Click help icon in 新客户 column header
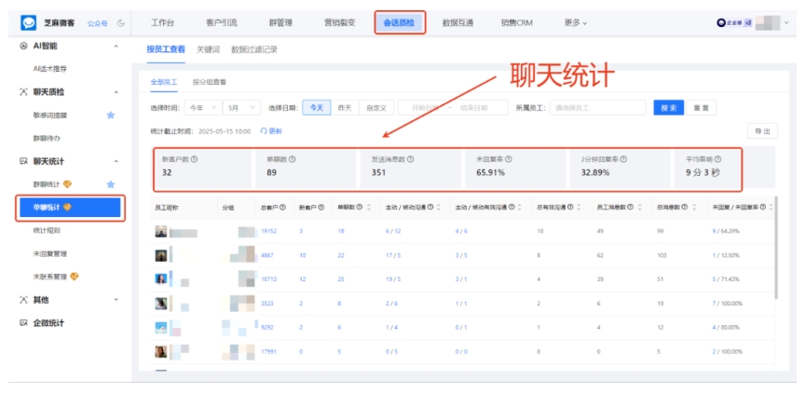 click(x=321, y=208)
